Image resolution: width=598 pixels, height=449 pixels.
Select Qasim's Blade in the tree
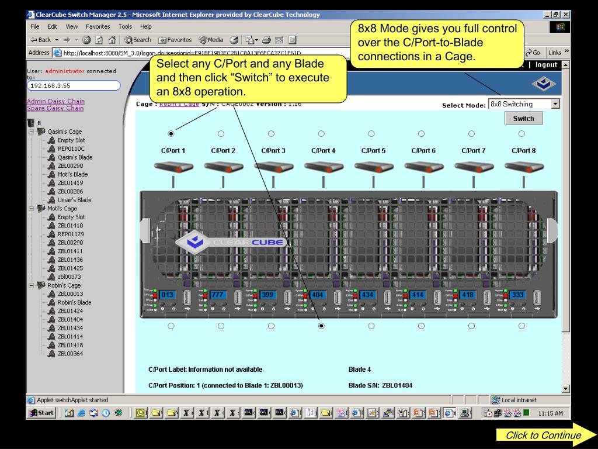75,157
